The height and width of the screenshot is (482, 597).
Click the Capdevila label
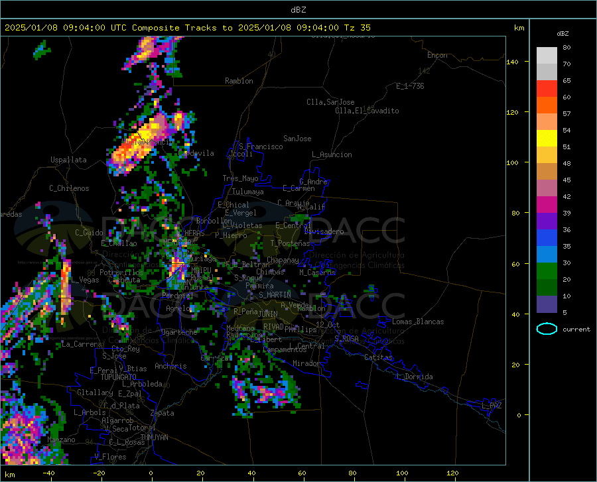point(196,153)
